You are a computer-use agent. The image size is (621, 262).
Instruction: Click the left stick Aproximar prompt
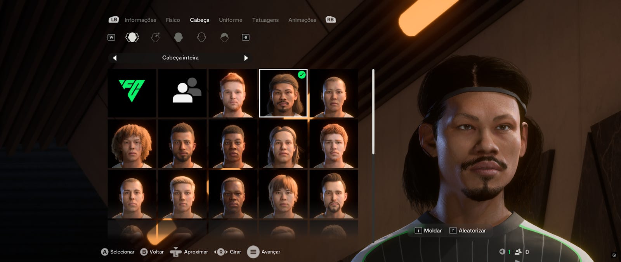(189, 252)
